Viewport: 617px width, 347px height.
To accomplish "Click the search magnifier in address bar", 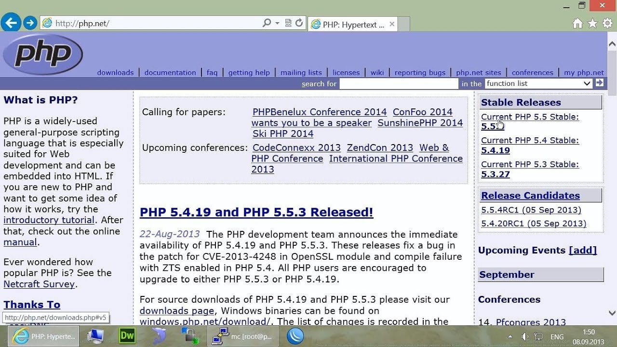I will pyautogui.click(x=267, y=23).
